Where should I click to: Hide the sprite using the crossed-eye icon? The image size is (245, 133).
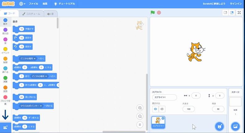tap(162, 109)
